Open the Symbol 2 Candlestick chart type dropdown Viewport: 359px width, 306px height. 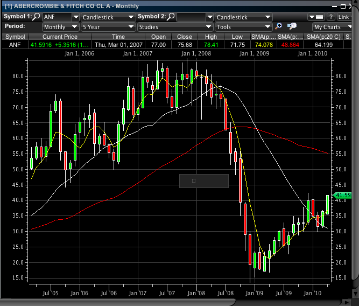click(243, 17)
